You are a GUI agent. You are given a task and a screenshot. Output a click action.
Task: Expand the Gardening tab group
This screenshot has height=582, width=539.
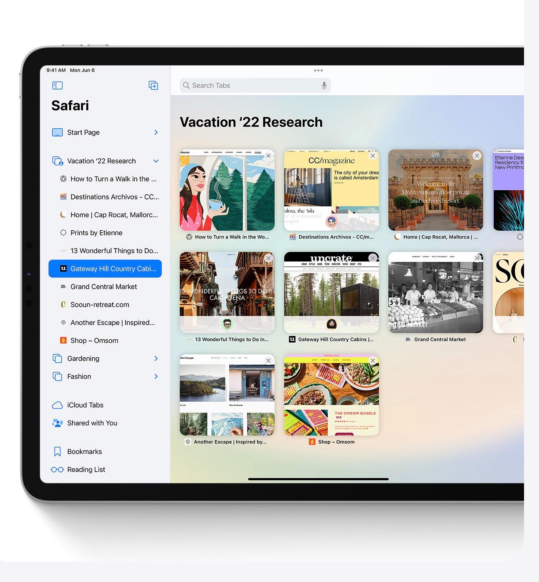156,358
